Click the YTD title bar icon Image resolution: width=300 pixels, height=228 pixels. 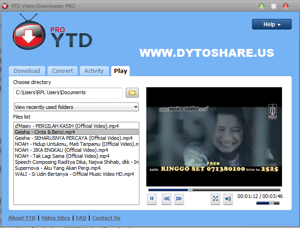(x=5, y=6)
